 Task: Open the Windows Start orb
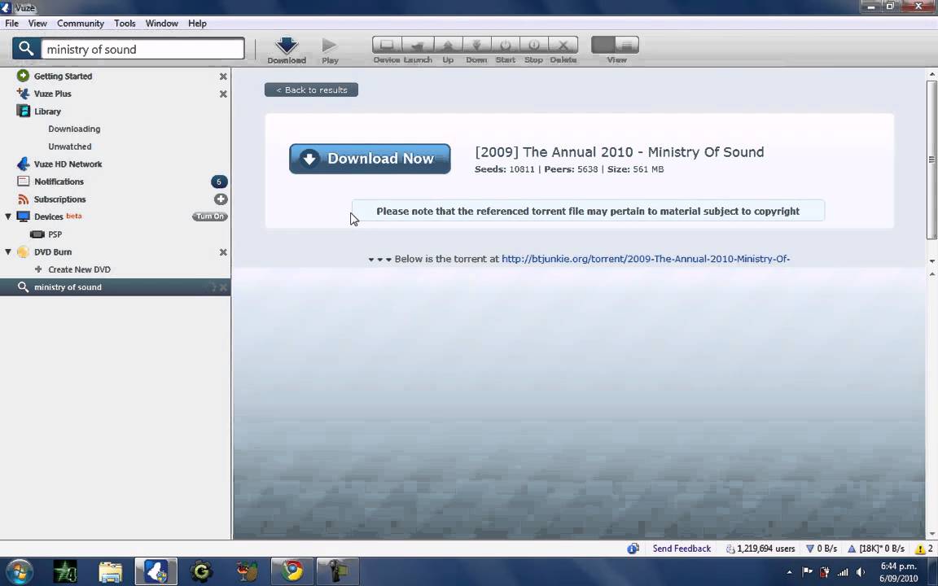20,571
